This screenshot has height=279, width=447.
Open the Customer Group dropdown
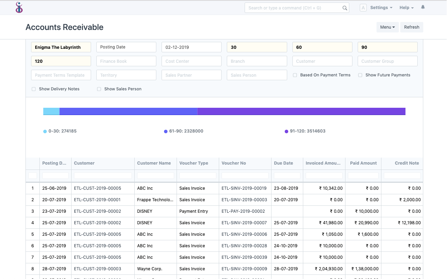387,61
